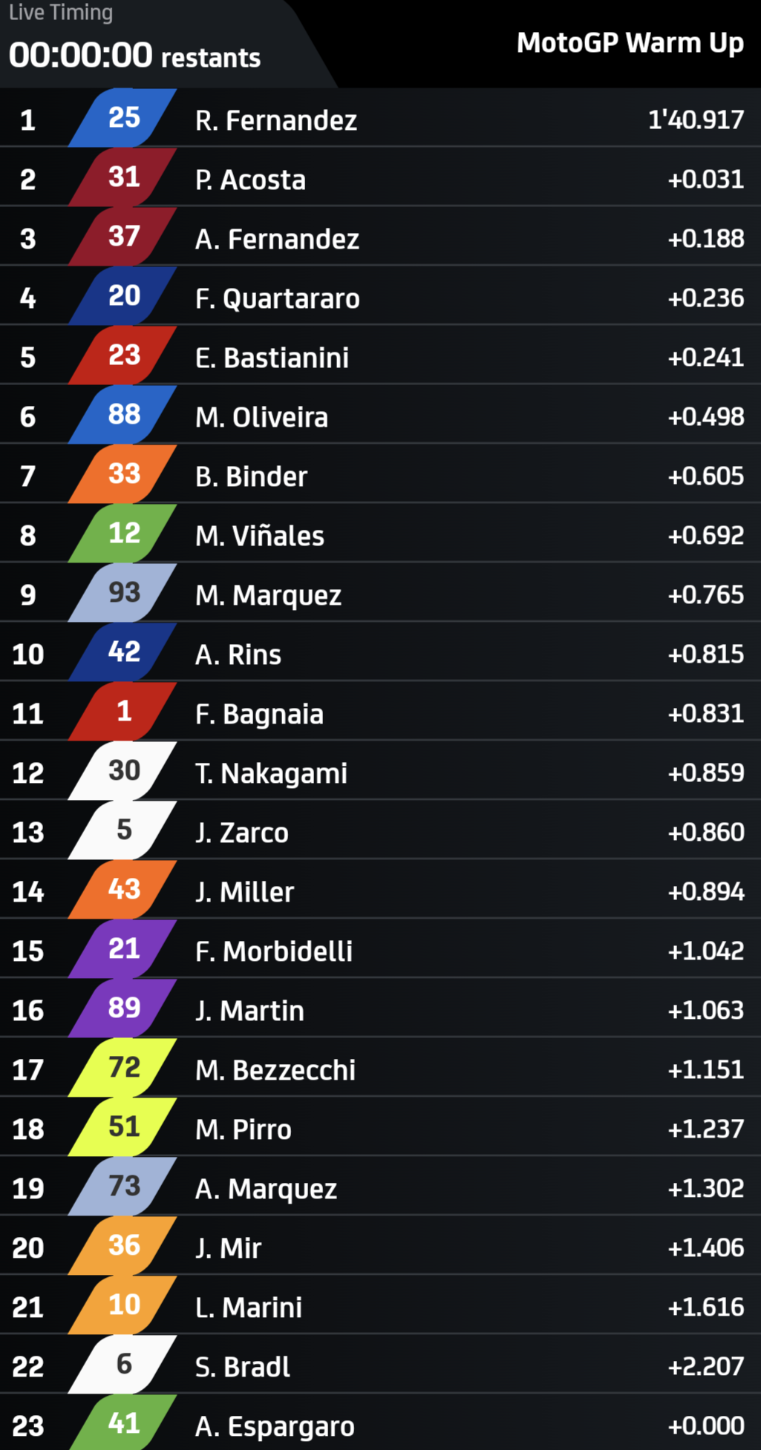This screenshot has height=1450, width=761.
Task: Select the orange 36 badge for J. Mir
Action: tap(123, 1246)
